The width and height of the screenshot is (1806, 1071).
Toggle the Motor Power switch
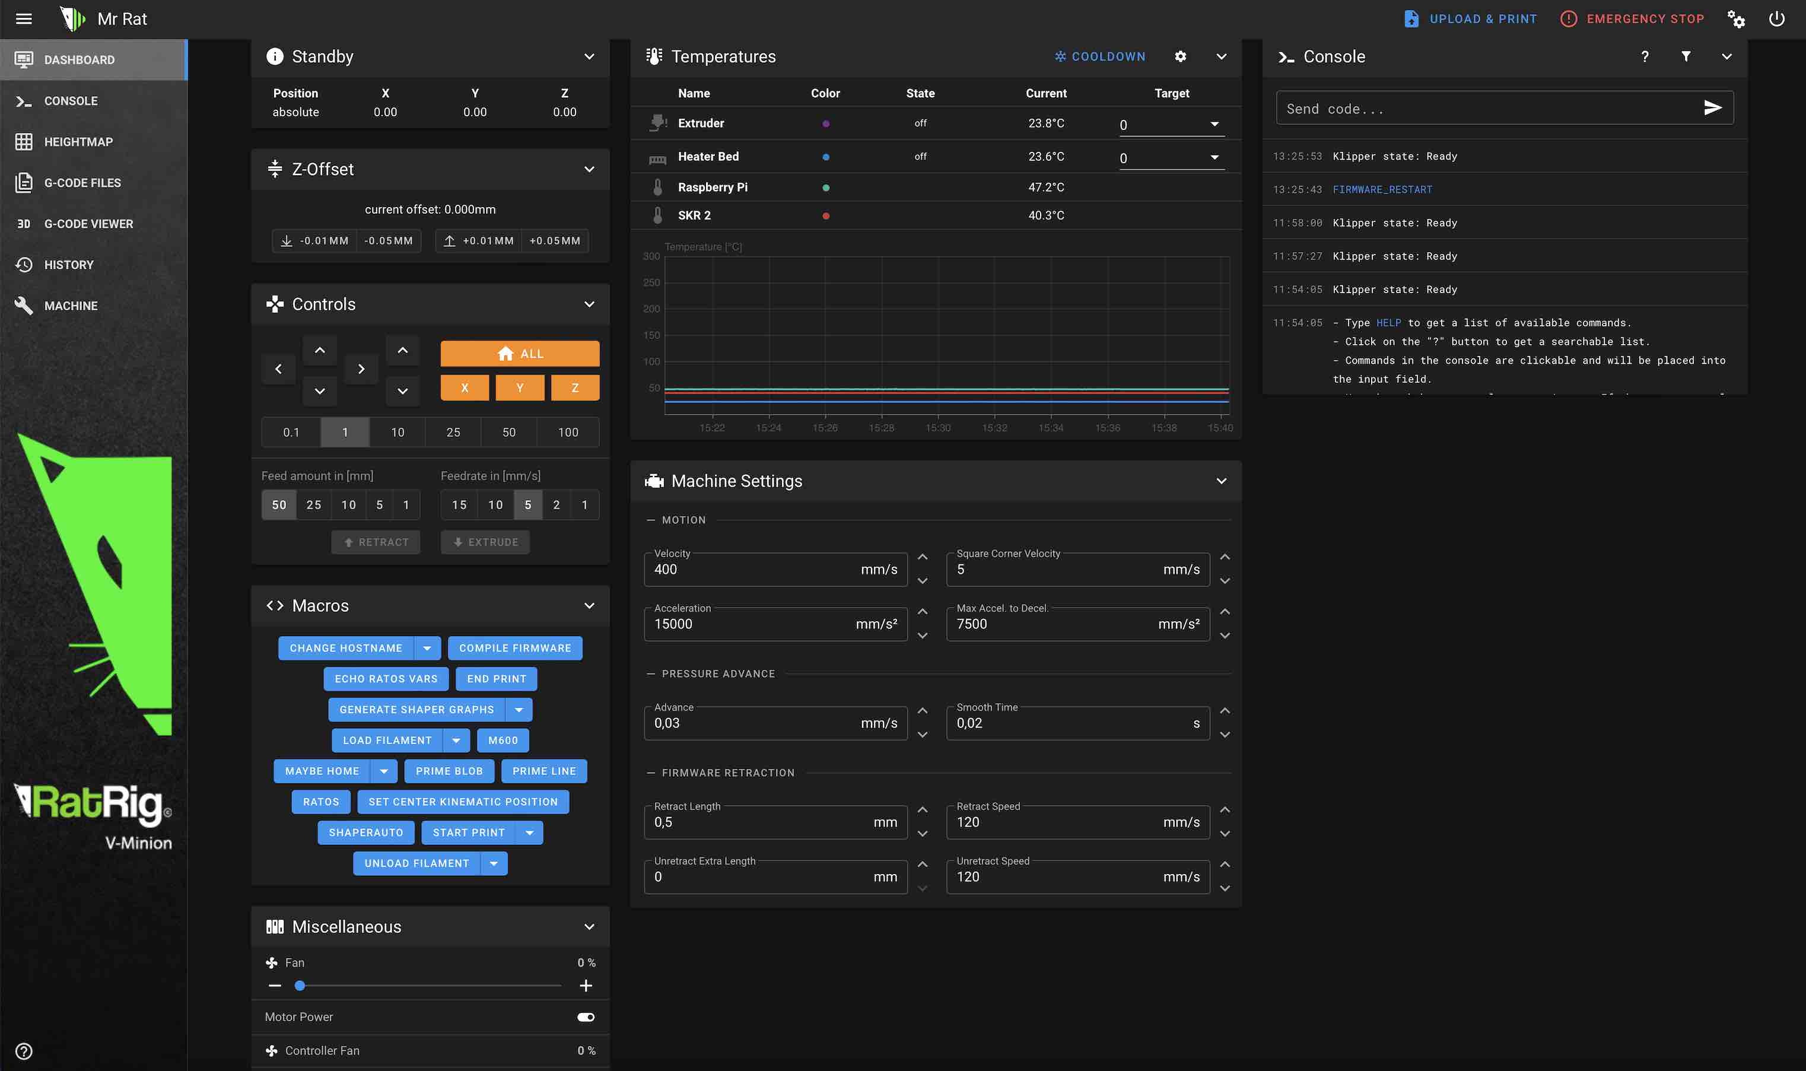pos(585,1017)
